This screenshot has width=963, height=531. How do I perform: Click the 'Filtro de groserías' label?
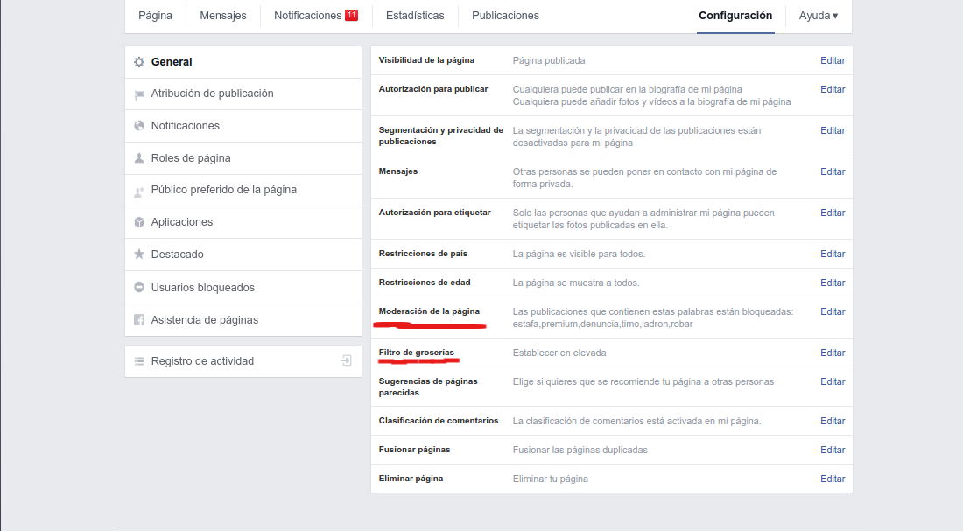coord(417,353)
